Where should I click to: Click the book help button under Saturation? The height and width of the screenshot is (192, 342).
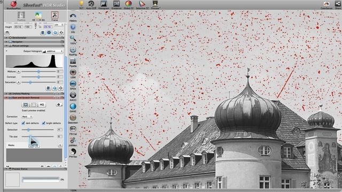click(x=49, y=88)
